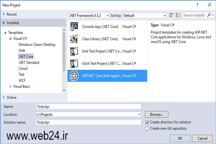Click the Class Library (.NET Core) template icon
216x144 pixels.
tap(74, 39)
